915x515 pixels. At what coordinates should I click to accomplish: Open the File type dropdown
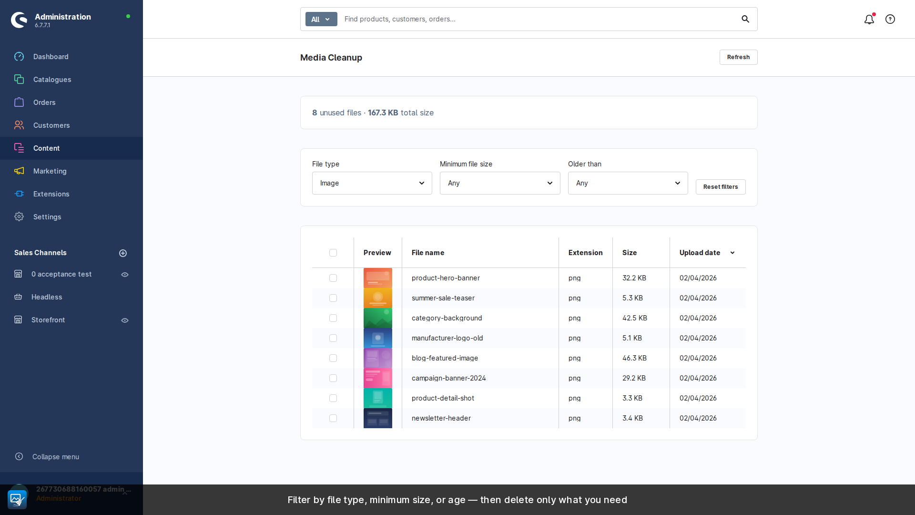[372, 183]
